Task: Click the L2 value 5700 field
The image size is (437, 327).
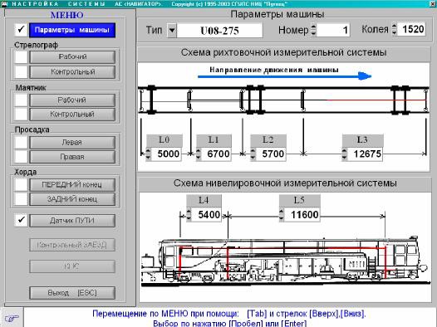Action: pos(271,154)
